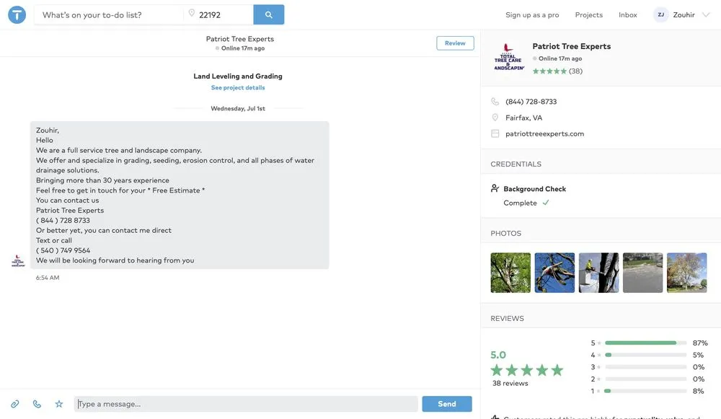Click the to-do list search field
Screen dimensions: 721x419
[108, 14]
